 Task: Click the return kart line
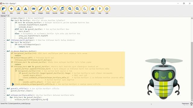point(24,47)
